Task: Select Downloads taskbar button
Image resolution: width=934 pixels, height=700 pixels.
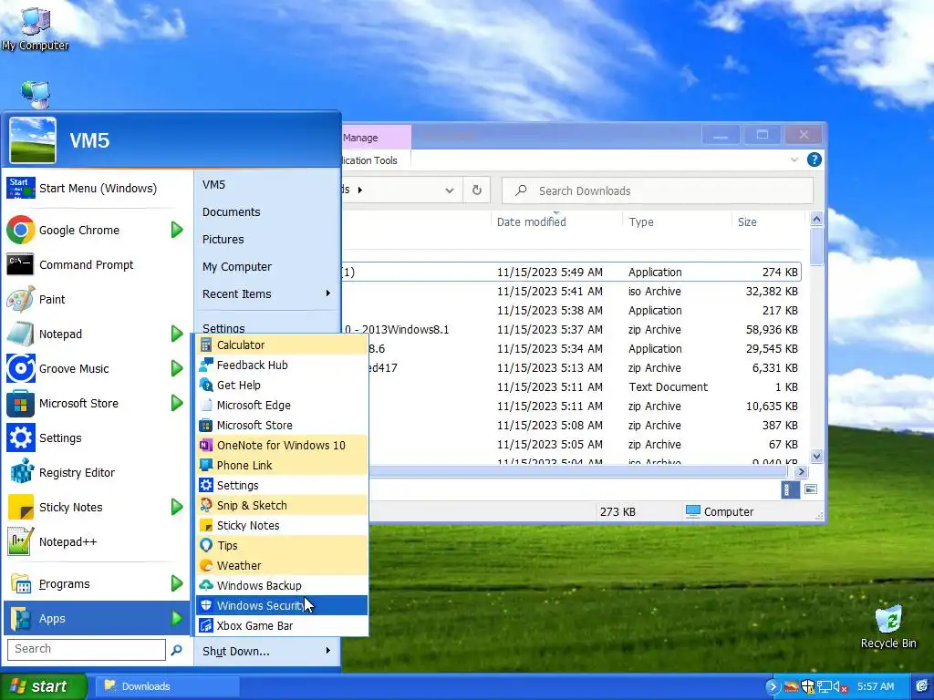Action: click(x=166, y=686)
